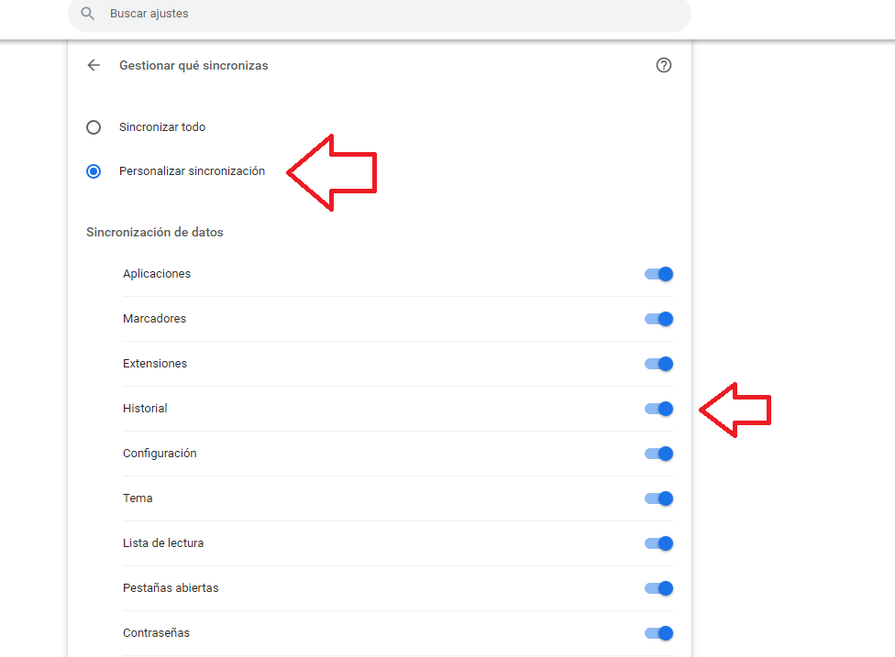Switch off Pestañas abiertas sync
This screenshot has height=657, width=895.
(x=658, y=588)
